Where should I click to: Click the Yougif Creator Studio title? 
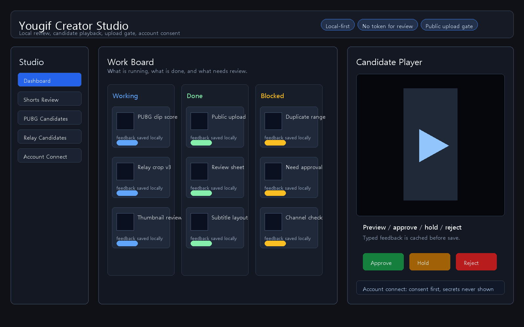[74, 26]
